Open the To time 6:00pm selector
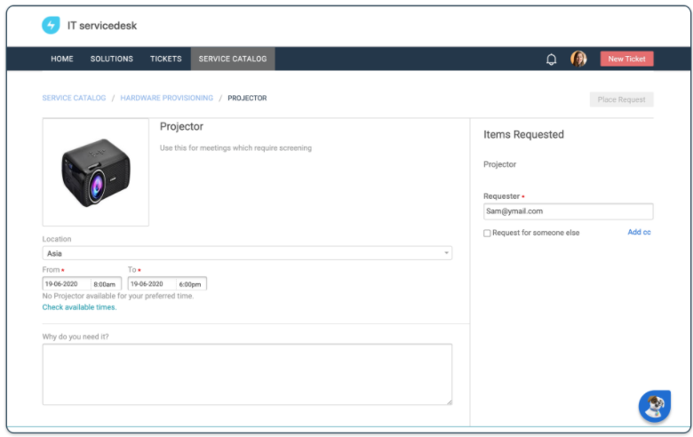 click(x=191, y=284)
